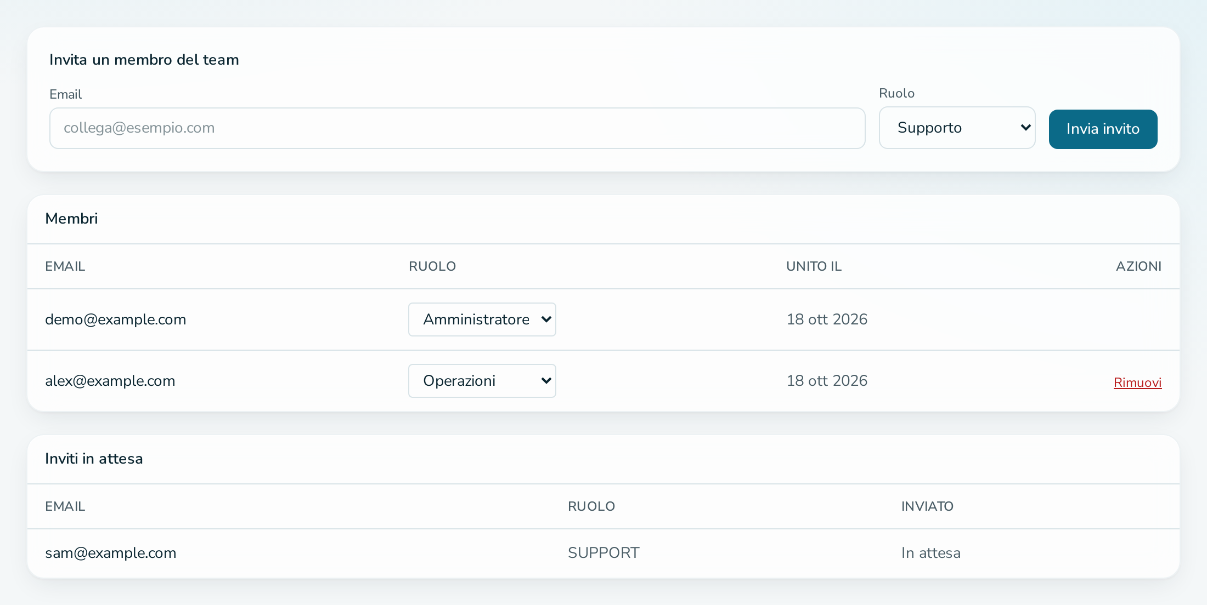Expand the Amministratore role dropdown for demo@example.com

482,319
